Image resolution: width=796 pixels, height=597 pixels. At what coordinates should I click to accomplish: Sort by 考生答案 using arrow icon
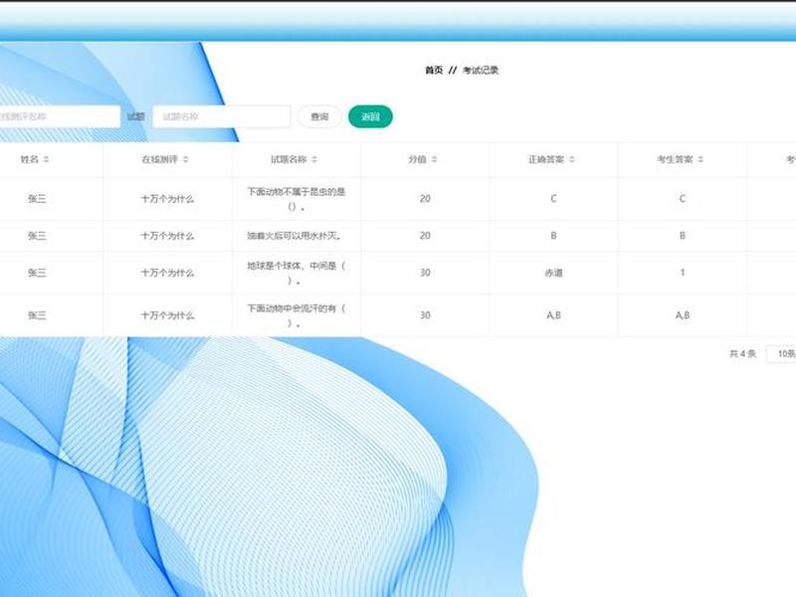pos(700,159)
